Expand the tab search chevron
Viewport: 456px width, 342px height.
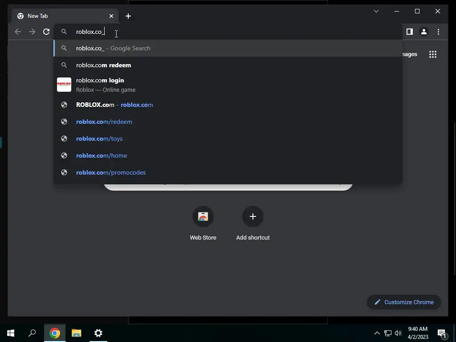376,11
